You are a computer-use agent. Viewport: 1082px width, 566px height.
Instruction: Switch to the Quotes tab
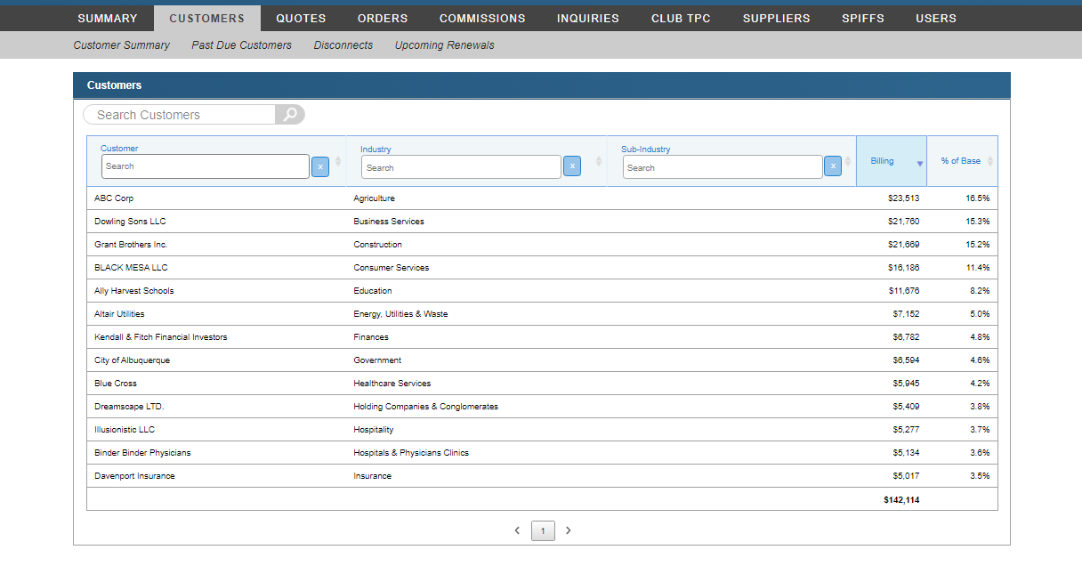(301, 17)
